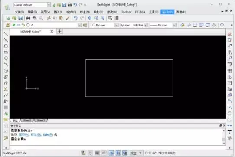Open the Layers Manager icon
Viewport: 235px width, 157px height.
click(x=7, y=25)
